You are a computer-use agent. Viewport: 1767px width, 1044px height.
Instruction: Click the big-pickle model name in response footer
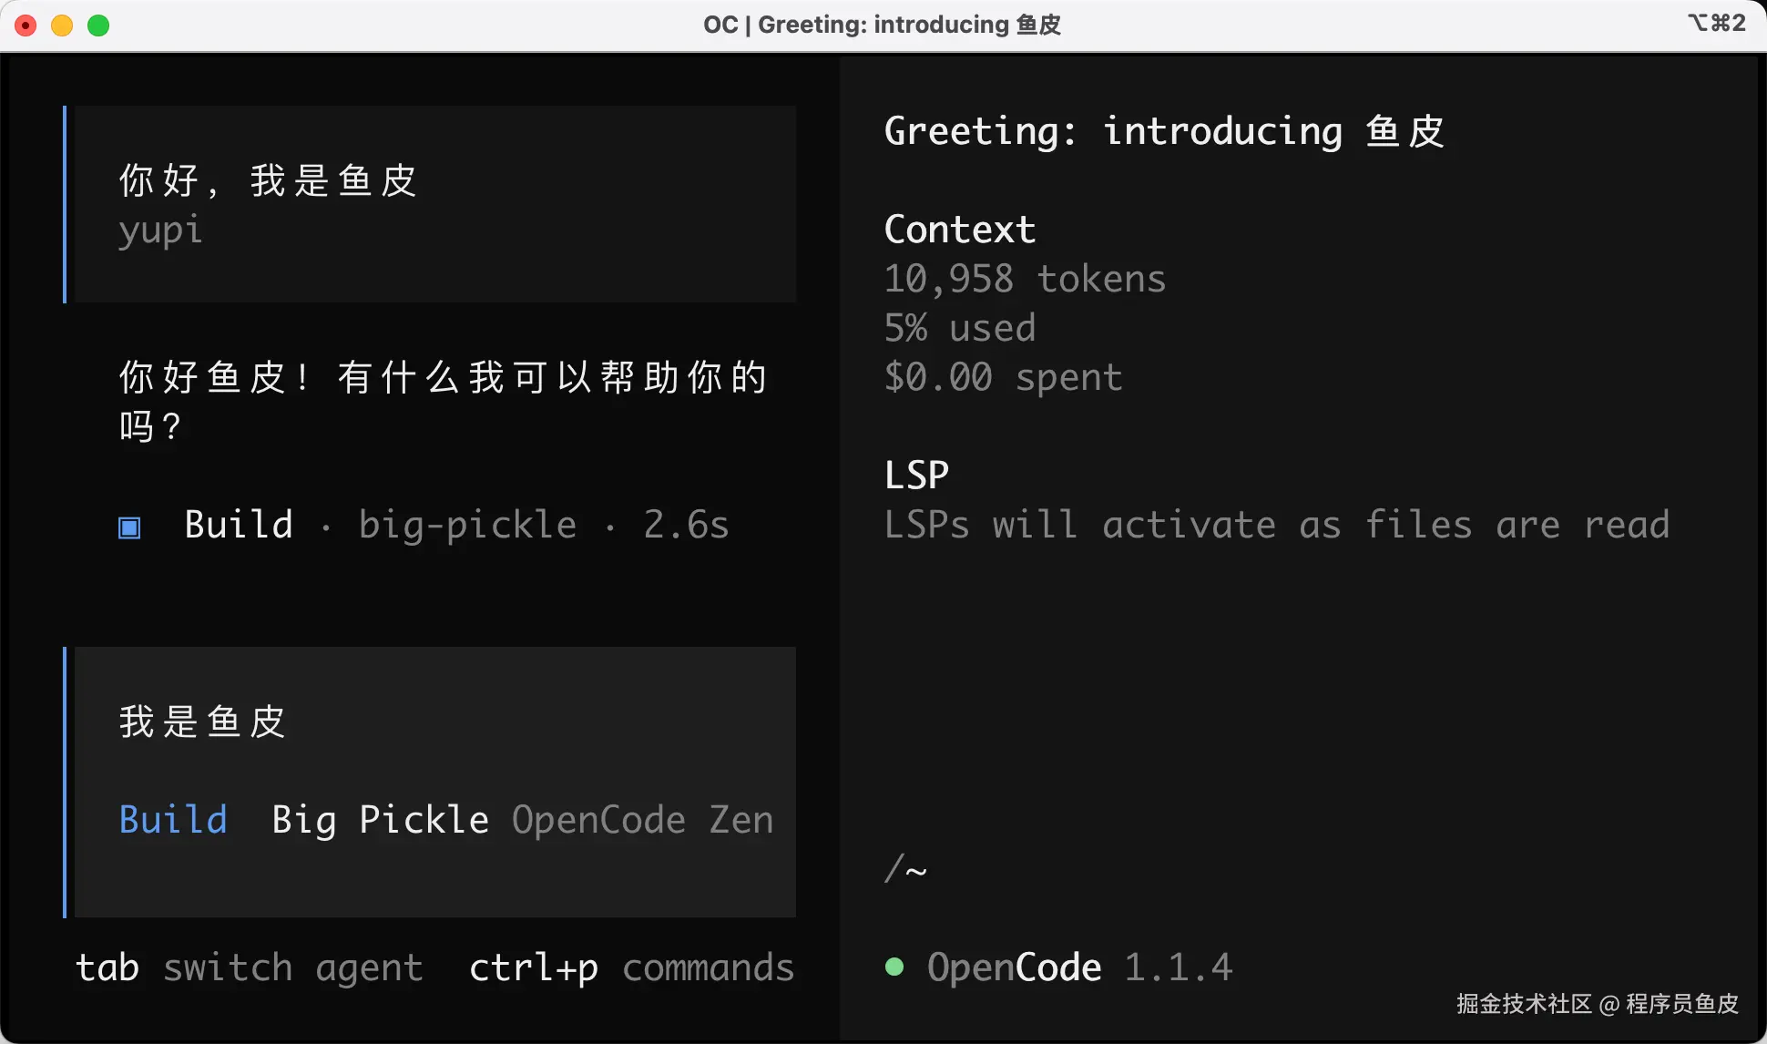click(467, 525)
